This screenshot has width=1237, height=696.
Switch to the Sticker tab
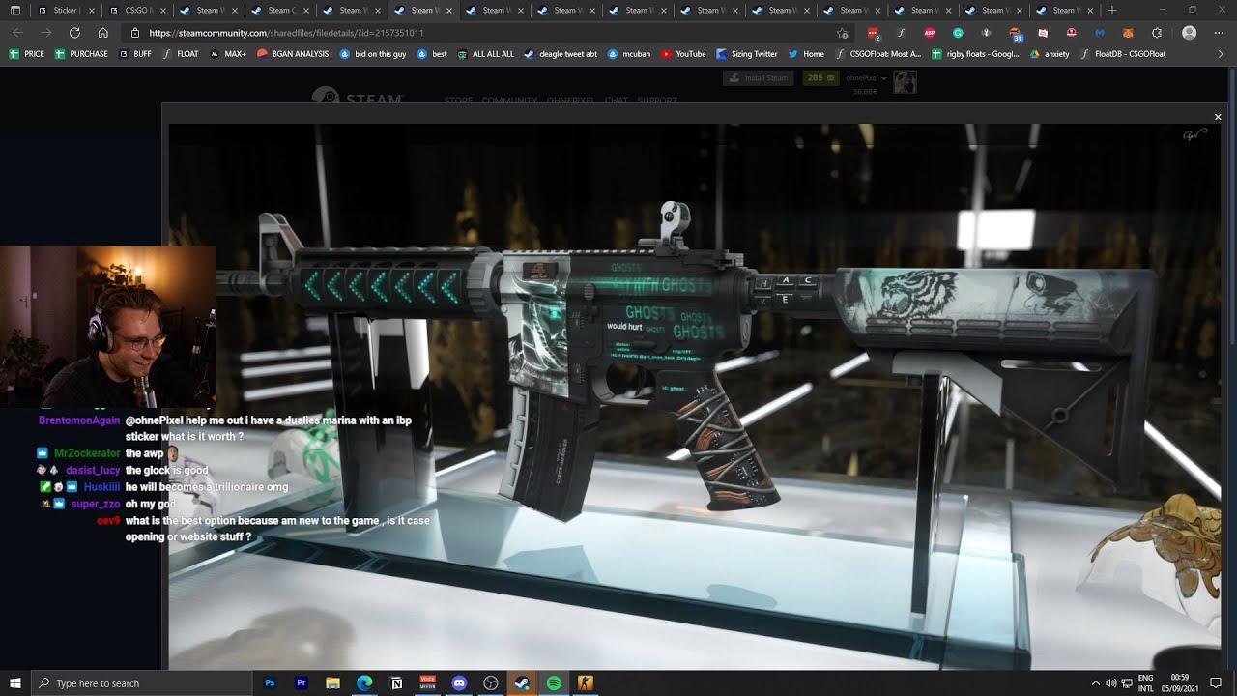[x=65, y=11]
